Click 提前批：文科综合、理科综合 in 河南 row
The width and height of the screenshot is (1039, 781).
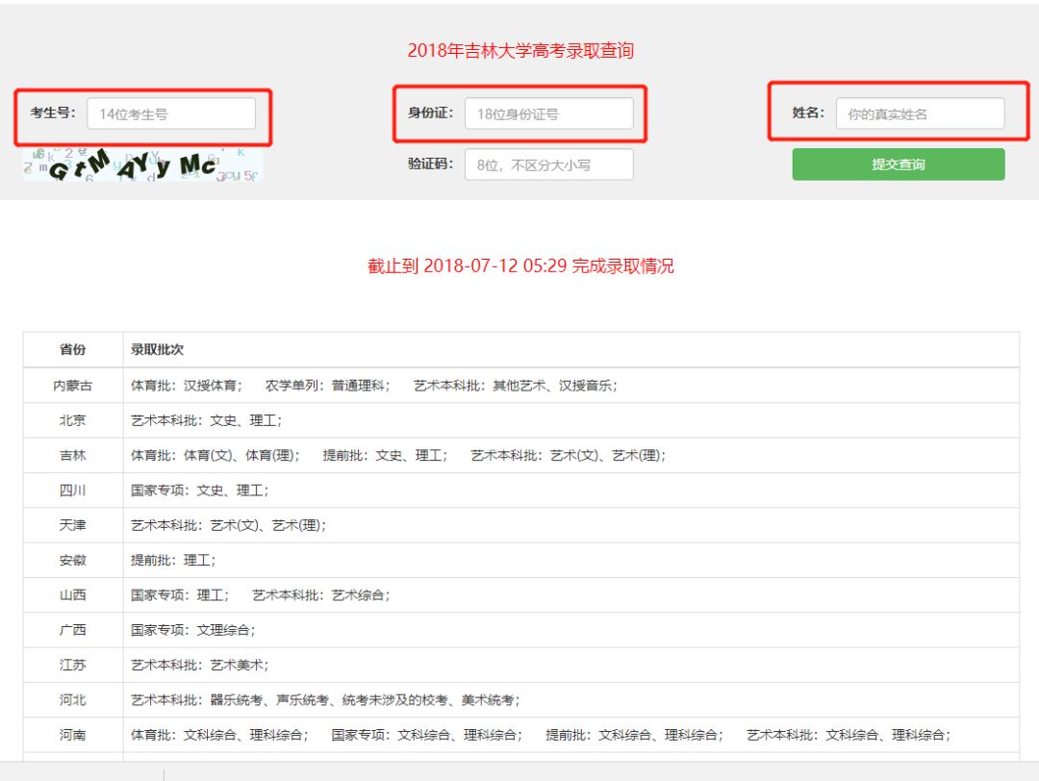[x=635, y=735]
